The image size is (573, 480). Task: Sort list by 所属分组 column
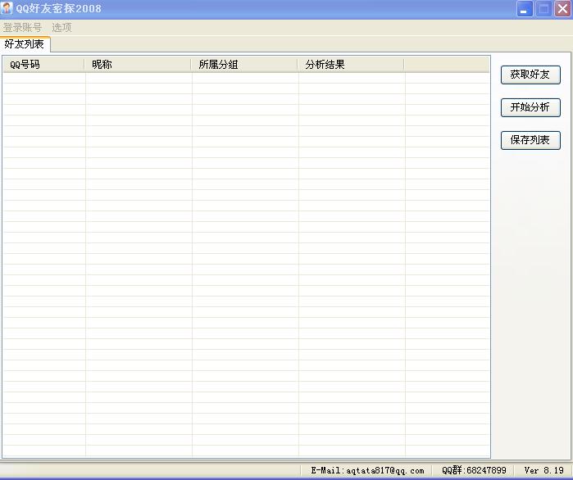point(244,65)
